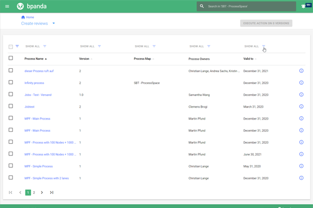Open the Process Owners filter dropdown
Screen dimensions: 313x208
209,46
